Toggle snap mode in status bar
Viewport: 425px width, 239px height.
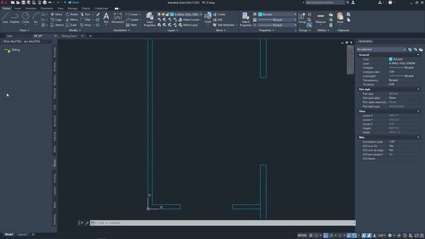pos(316,236)
